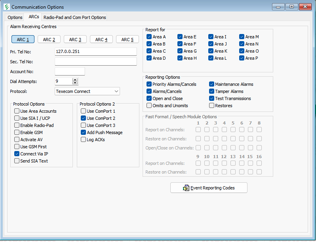The image size is (316, 242).
Task: Select the ARC 2 button
Action: [x=49, y=40]
